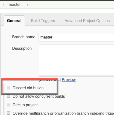Click the Do not allow concurrent builds label
The height and width of the screenshot is (115, 114).
(x=39, y=96)
